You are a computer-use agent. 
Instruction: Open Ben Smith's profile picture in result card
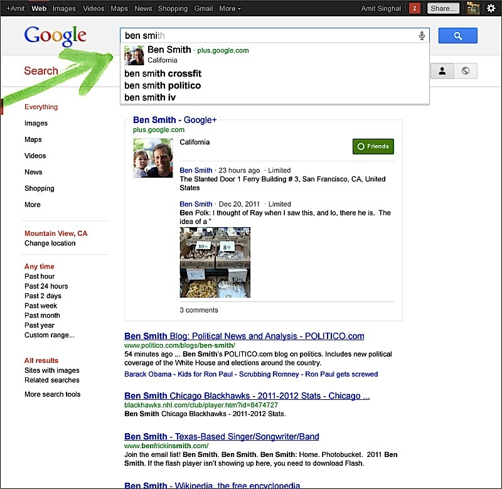point(152,158)
